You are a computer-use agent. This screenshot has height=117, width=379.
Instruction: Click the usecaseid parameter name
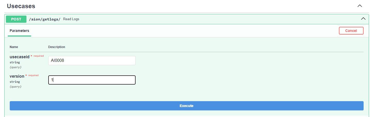20,57
